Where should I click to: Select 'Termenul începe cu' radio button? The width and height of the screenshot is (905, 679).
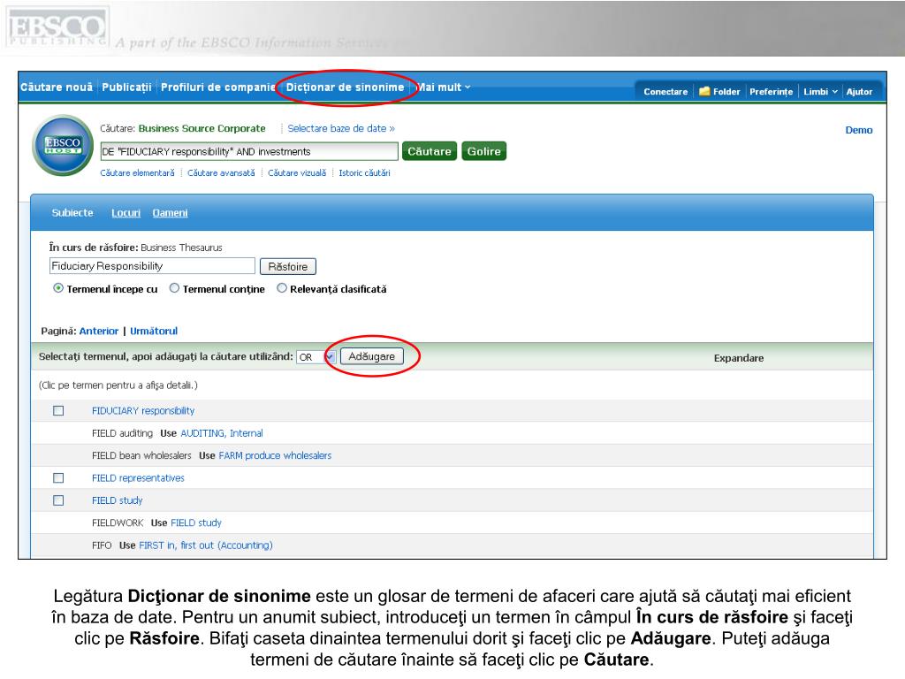(58, 288)
